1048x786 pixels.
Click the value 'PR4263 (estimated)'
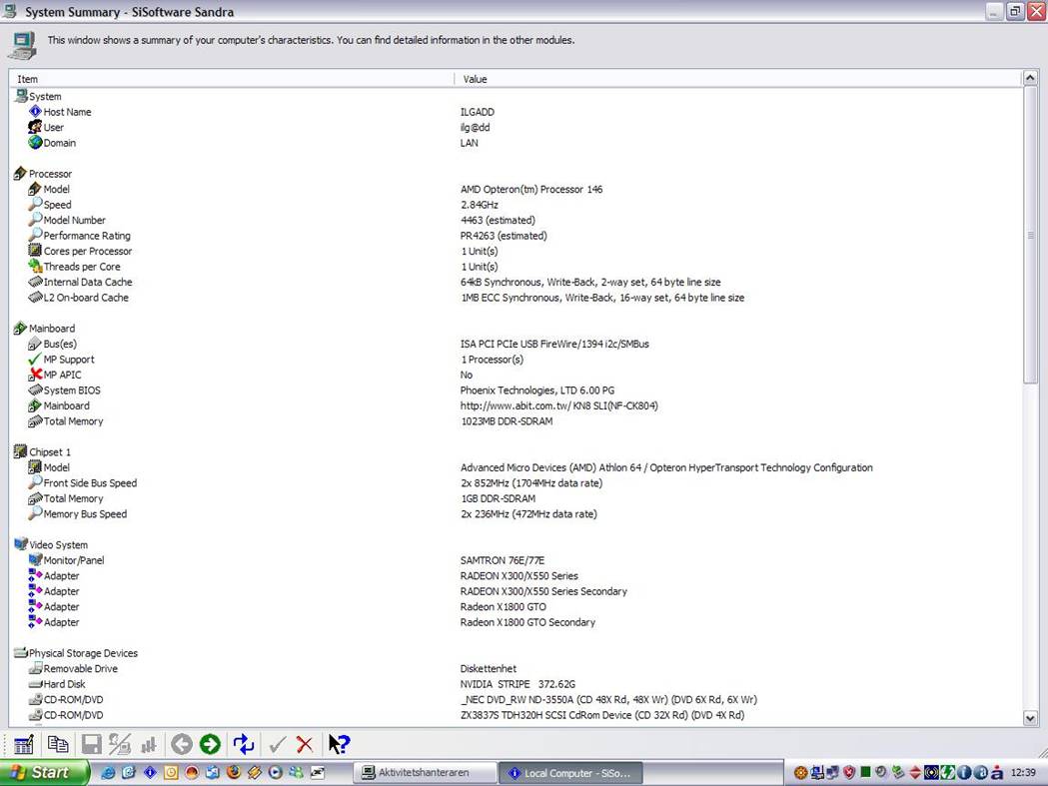pyautogui.click(x=504, y=236)
